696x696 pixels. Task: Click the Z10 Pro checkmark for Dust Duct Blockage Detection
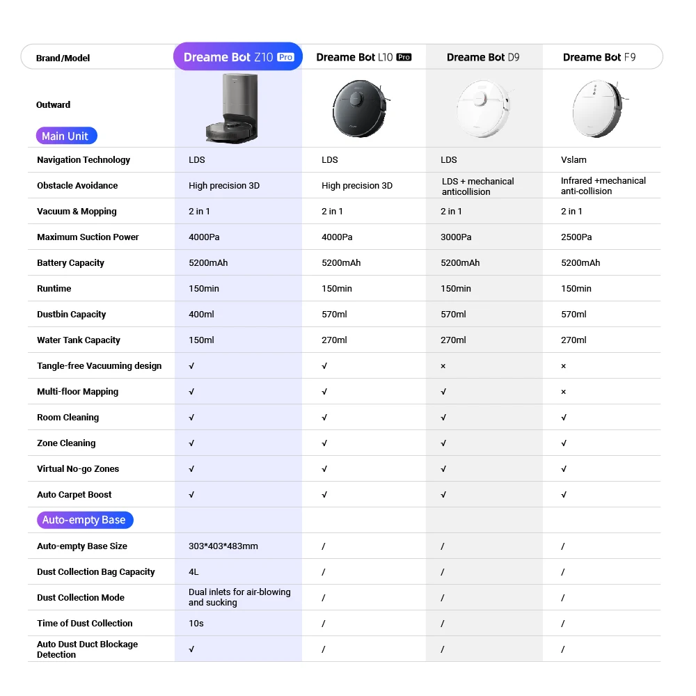tap(192, 649)
